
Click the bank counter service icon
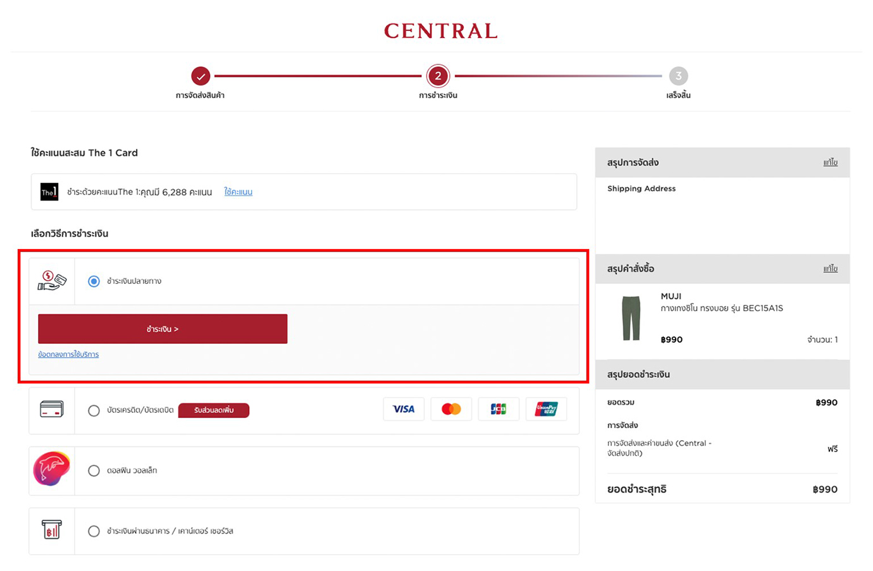click(x=51, y=529)
